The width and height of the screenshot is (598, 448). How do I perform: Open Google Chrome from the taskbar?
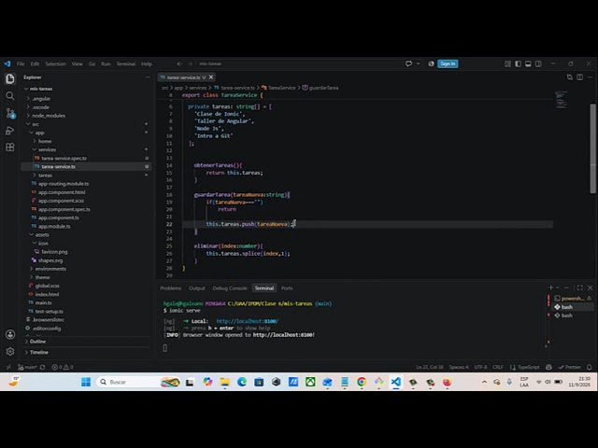[362, 382]
